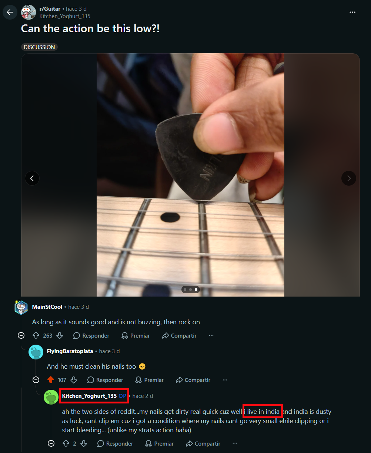Go back with the top-left arrow
Screen dimensions: 371x453
(10, 12)
